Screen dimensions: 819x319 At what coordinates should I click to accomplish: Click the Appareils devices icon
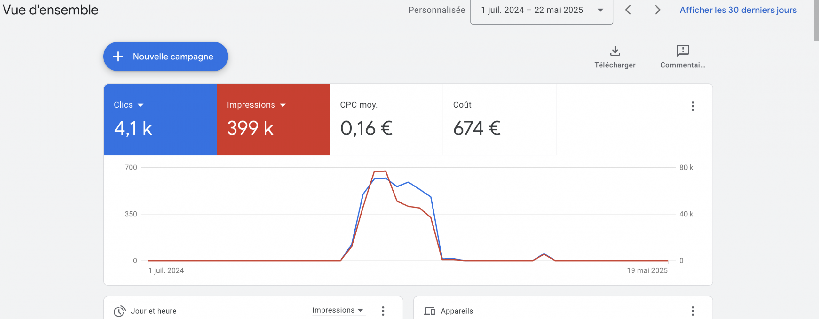click(429, 311)
